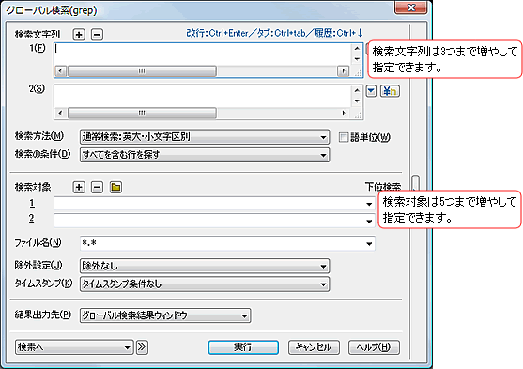Click the 結果出力先(P) label
This screenshot has width=523, height=369.
pos(43,315)
